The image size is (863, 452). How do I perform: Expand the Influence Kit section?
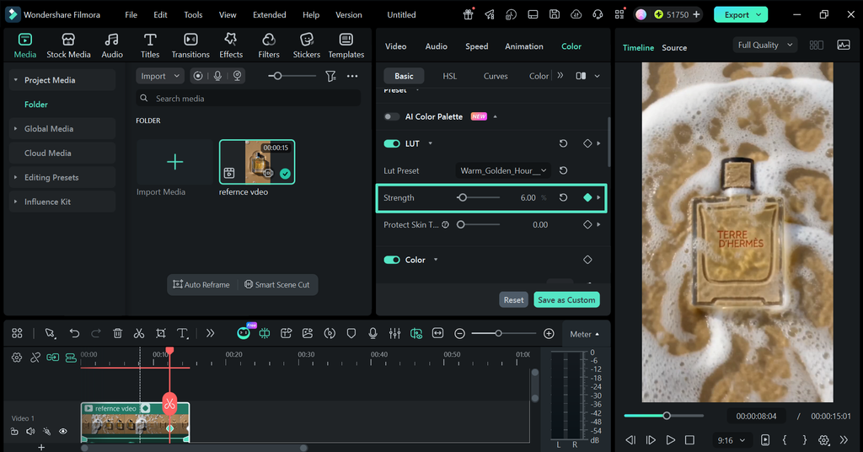[x=15, y=202]
